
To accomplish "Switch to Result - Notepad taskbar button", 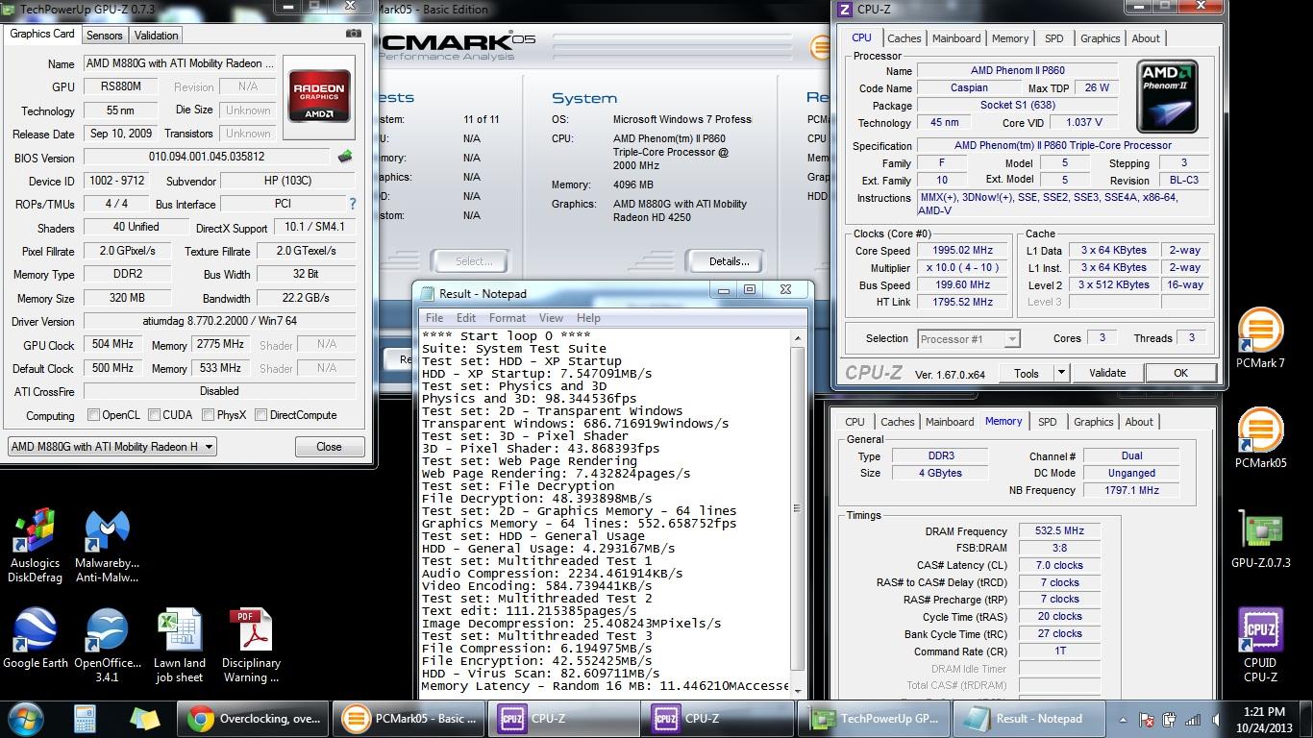I will coord(1029,718).
